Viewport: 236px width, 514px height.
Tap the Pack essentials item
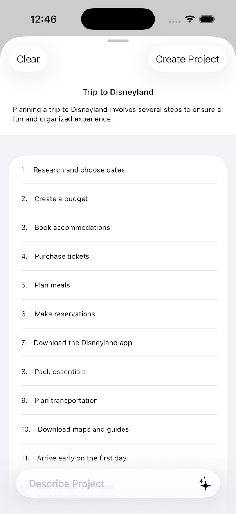point(60,372)
